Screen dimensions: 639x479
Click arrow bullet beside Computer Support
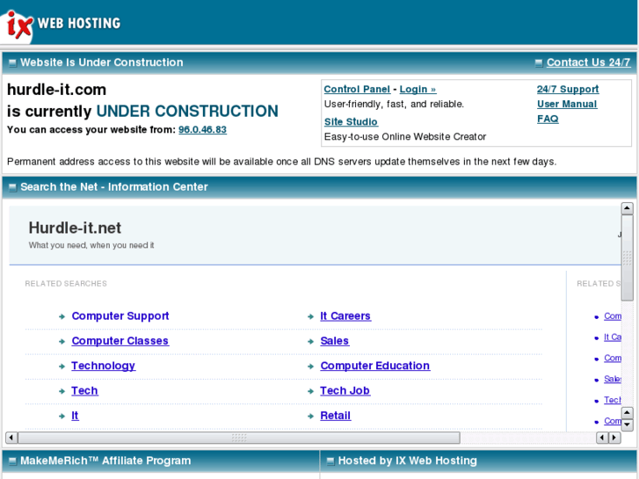[x=62, y=316]
